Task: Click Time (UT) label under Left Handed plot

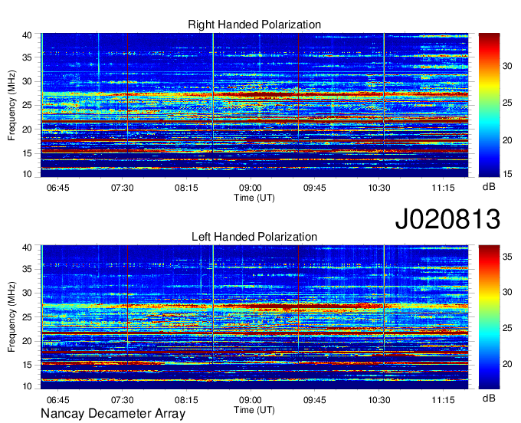Action: tap(254, 410)
